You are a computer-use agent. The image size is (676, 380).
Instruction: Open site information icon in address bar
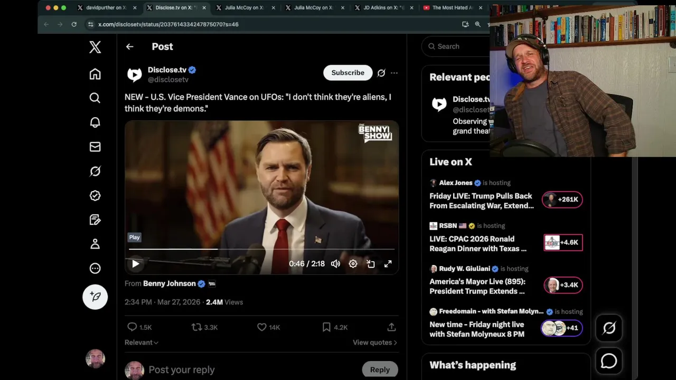(90, 24)
